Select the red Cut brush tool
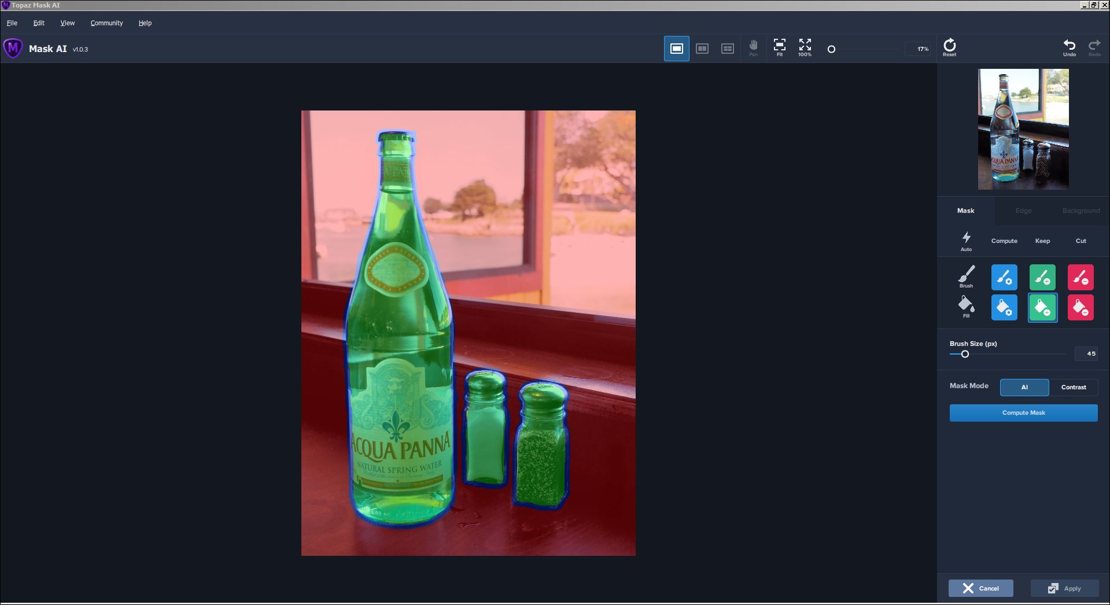The width and height of the screenshot is (1110, 605). point(1080,278)
